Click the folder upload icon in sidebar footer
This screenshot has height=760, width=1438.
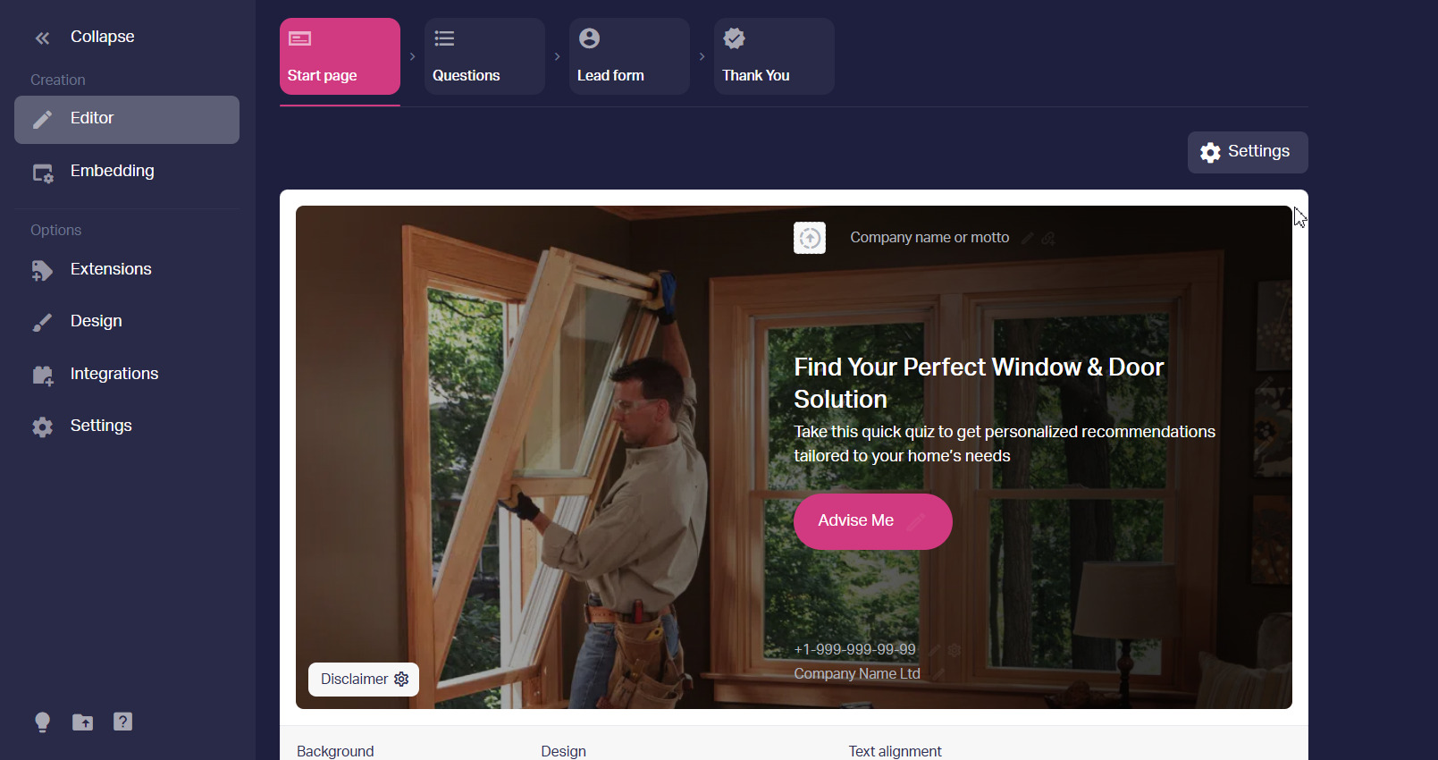click(x=83, y=722)
